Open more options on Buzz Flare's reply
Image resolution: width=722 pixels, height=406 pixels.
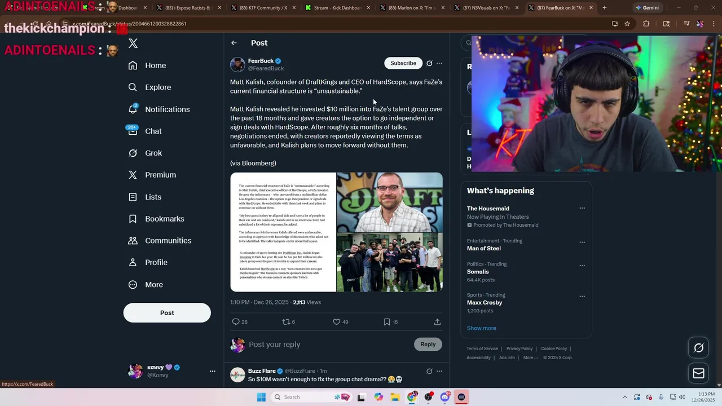[439, 371]
